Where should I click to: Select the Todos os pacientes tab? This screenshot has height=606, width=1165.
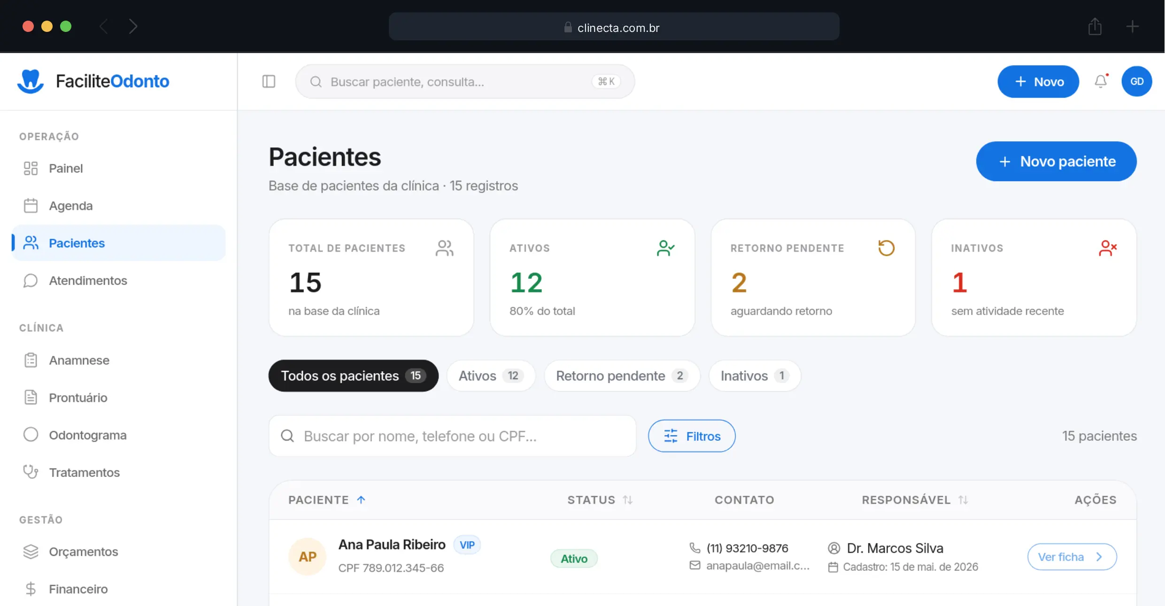tap(353, 376)
